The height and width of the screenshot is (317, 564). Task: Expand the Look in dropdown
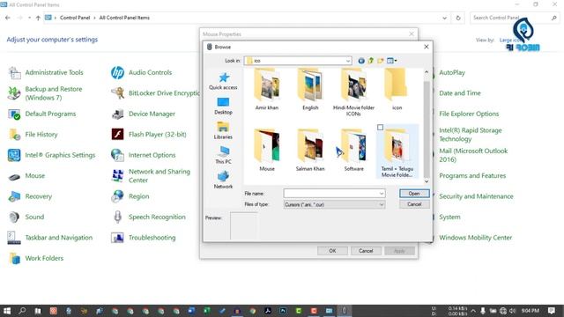(348, 61)
